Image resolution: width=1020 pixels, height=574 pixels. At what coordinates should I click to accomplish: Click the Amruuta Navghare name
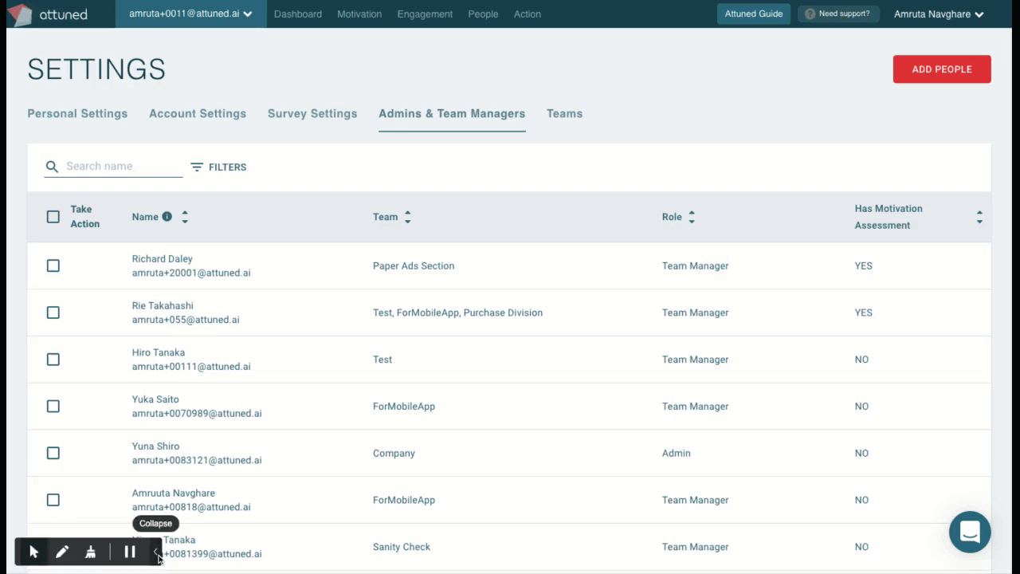(x=174, y=493)
